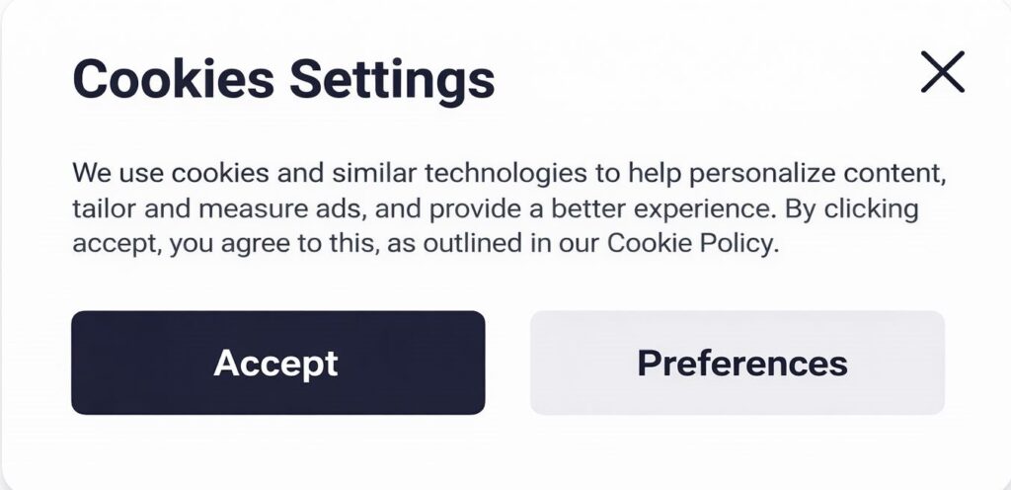Image resolution: width=1011 pixels, height=490 pixels.
Task: Click the word "Cookies" in the title
Action: [174, 79]
